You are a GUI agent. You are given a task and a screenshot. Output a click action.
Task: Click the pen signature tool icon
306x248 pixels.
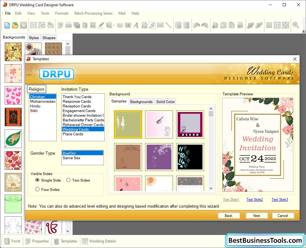coord(101,25)
